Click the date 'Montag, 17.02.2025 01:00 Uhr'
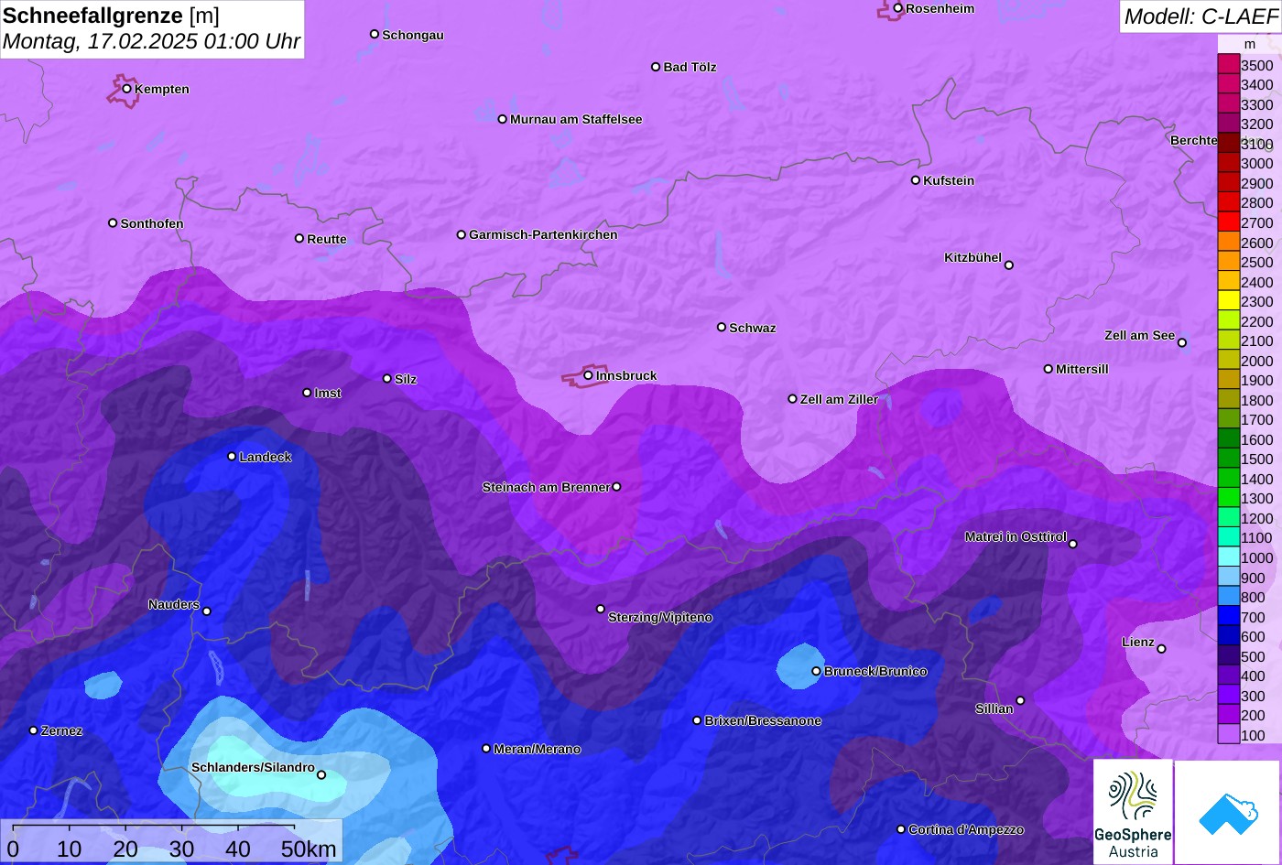The image size is (1282, 865). tap(151, 41)
